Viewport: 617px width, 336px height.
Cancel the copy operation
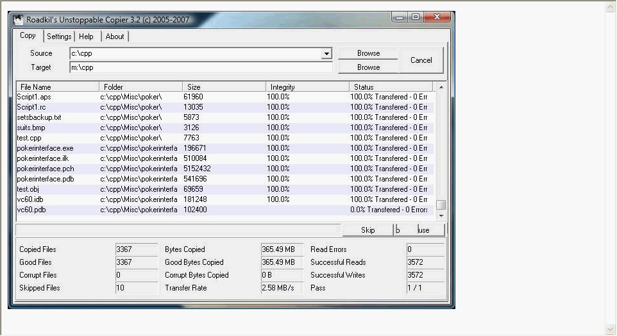(421, 60)
